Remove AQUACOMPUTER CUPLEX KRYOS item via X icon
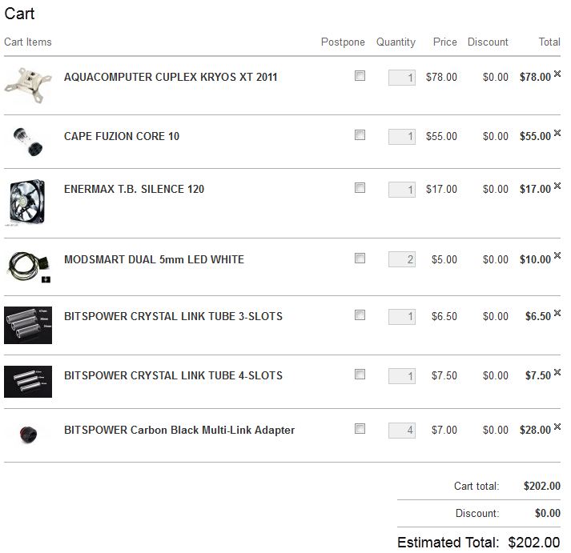Screen dimensions: 571x553 point(557,74)
